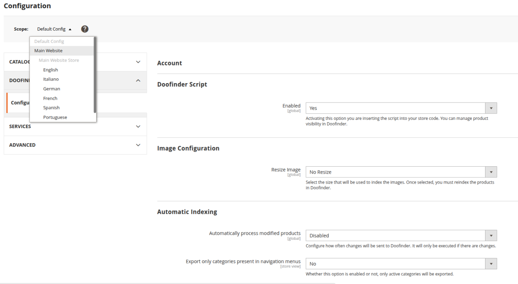Click label Export only categories in navigation menus
Viewport: 518px width, 284px height.
243,261
